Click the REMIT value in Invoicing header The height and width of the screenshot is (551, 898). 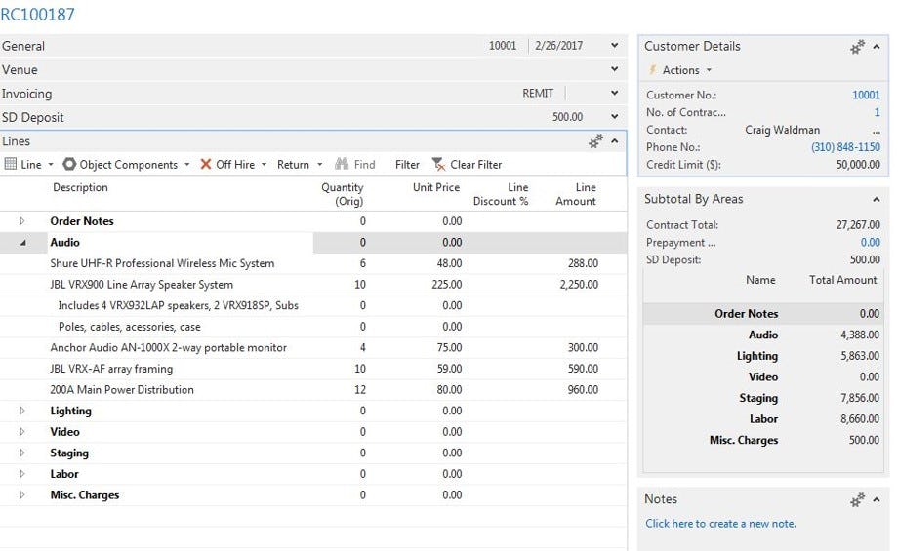click(x=538, y=93)
